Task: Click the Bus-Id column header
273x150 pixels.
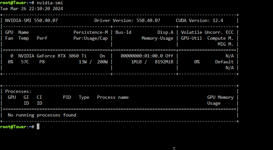Action: coord(123,32)
